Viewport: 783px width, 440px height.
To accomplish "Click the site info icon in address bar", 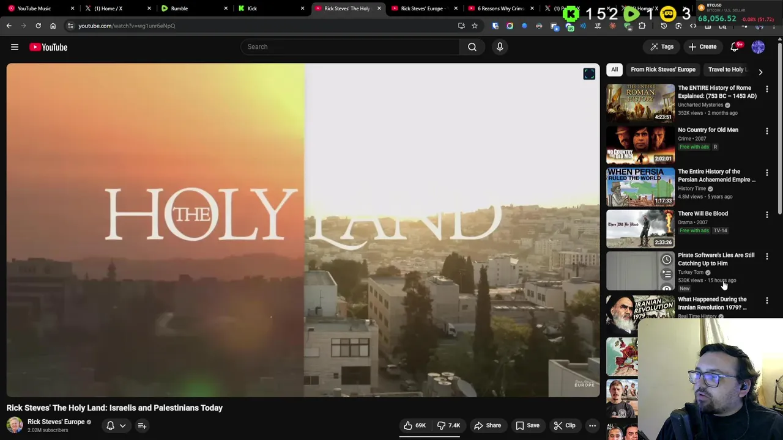I will pyautogui.click(x=70, y=26).
